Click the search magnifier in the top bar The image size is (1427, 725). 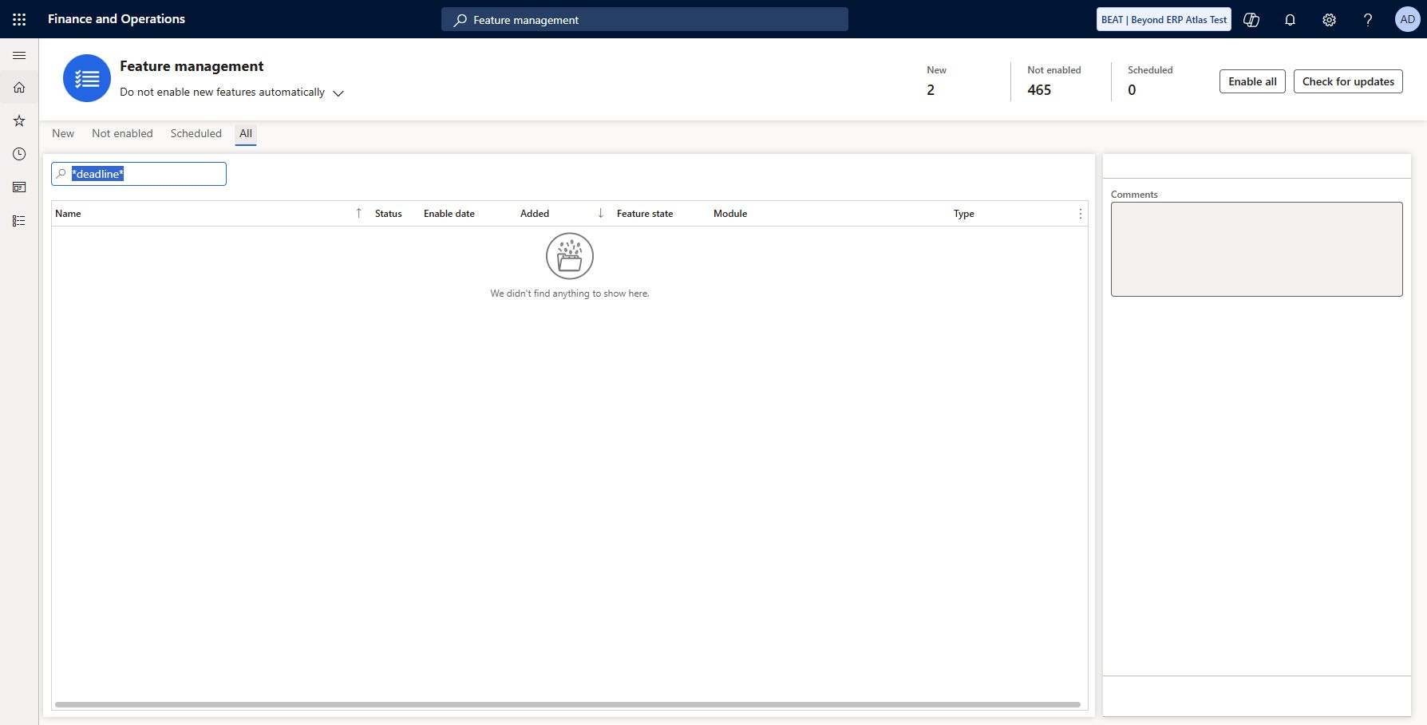[x=460, y=20]
